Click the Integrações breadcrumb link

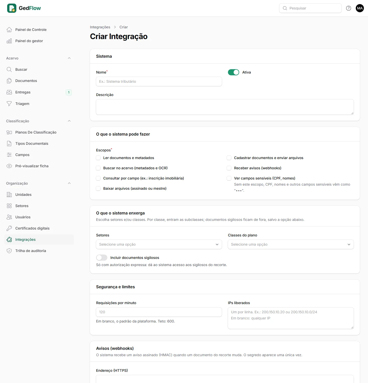100,27
